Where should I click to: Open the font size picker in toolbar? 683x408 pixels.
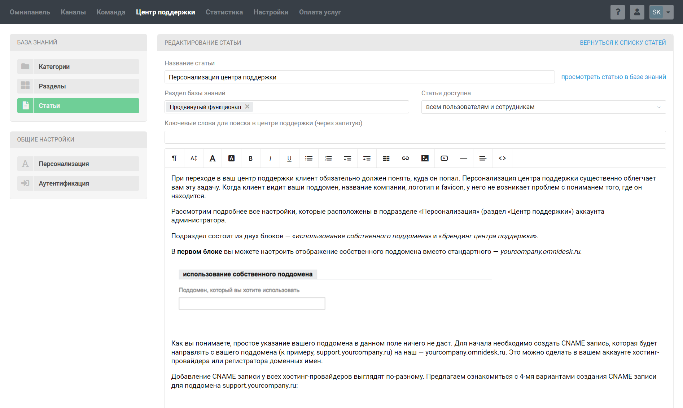point(194,159)
